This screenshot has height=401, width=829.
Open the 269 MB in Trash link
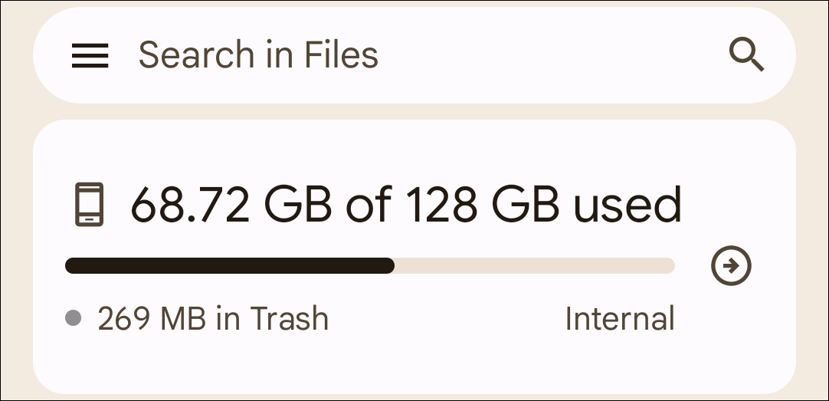213,318
